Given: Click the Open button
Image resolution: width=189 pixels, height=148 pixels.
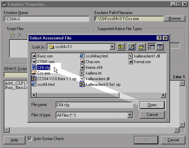Looking at the screenshot, I should [152, 105].
